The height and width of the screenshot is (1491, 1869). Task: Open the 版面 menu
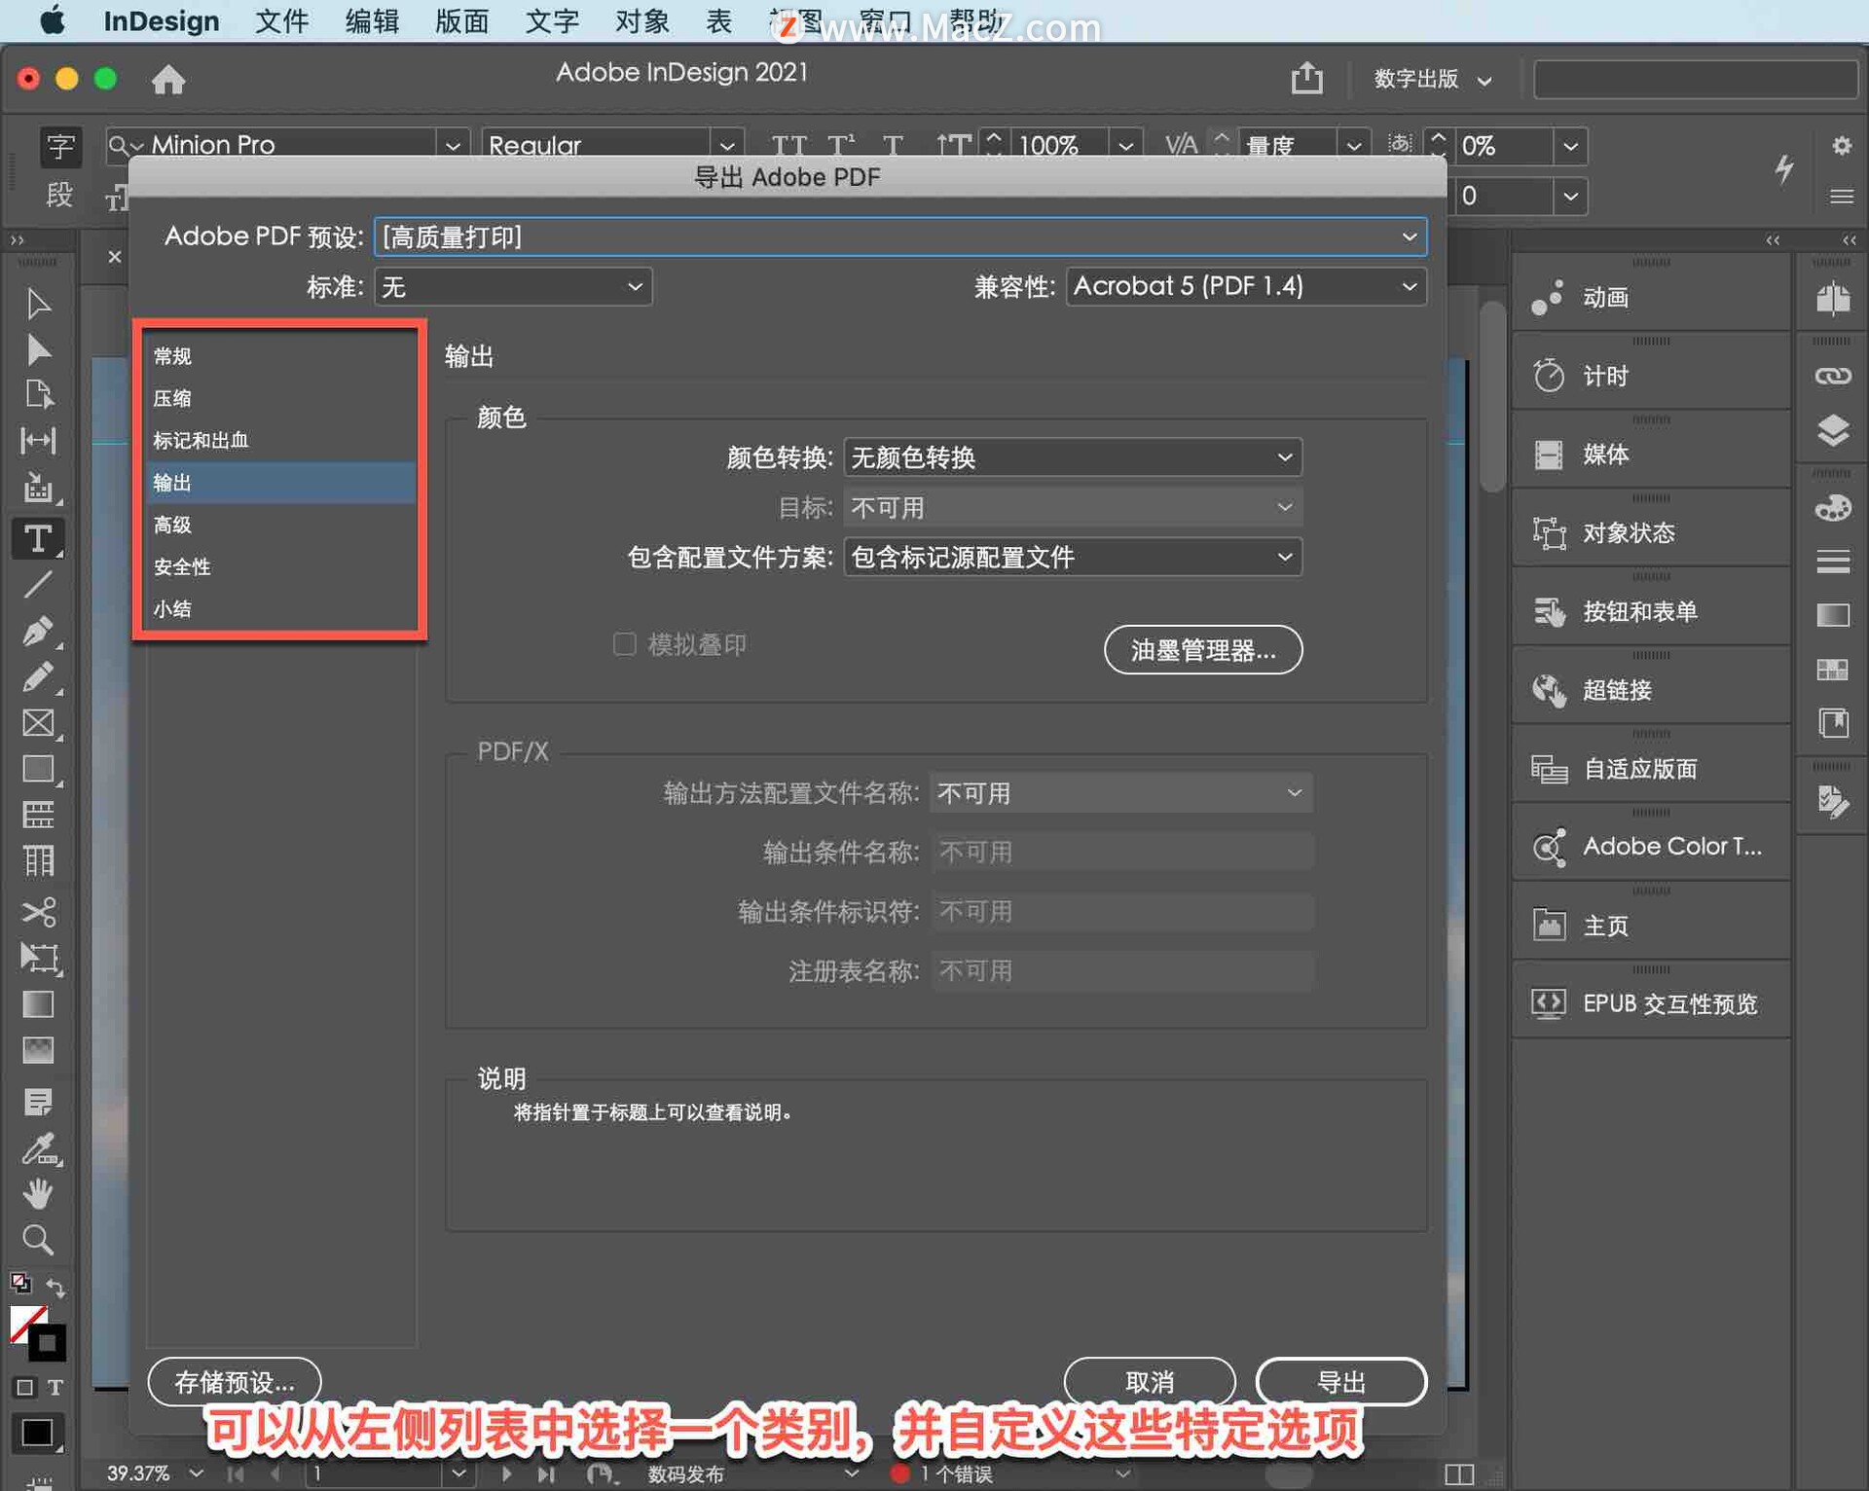pos(461,20)
